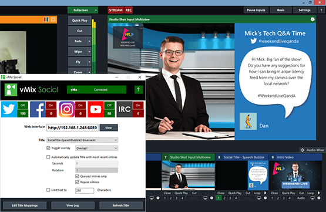Click View next to the Web Interface URL

[109, 127]
